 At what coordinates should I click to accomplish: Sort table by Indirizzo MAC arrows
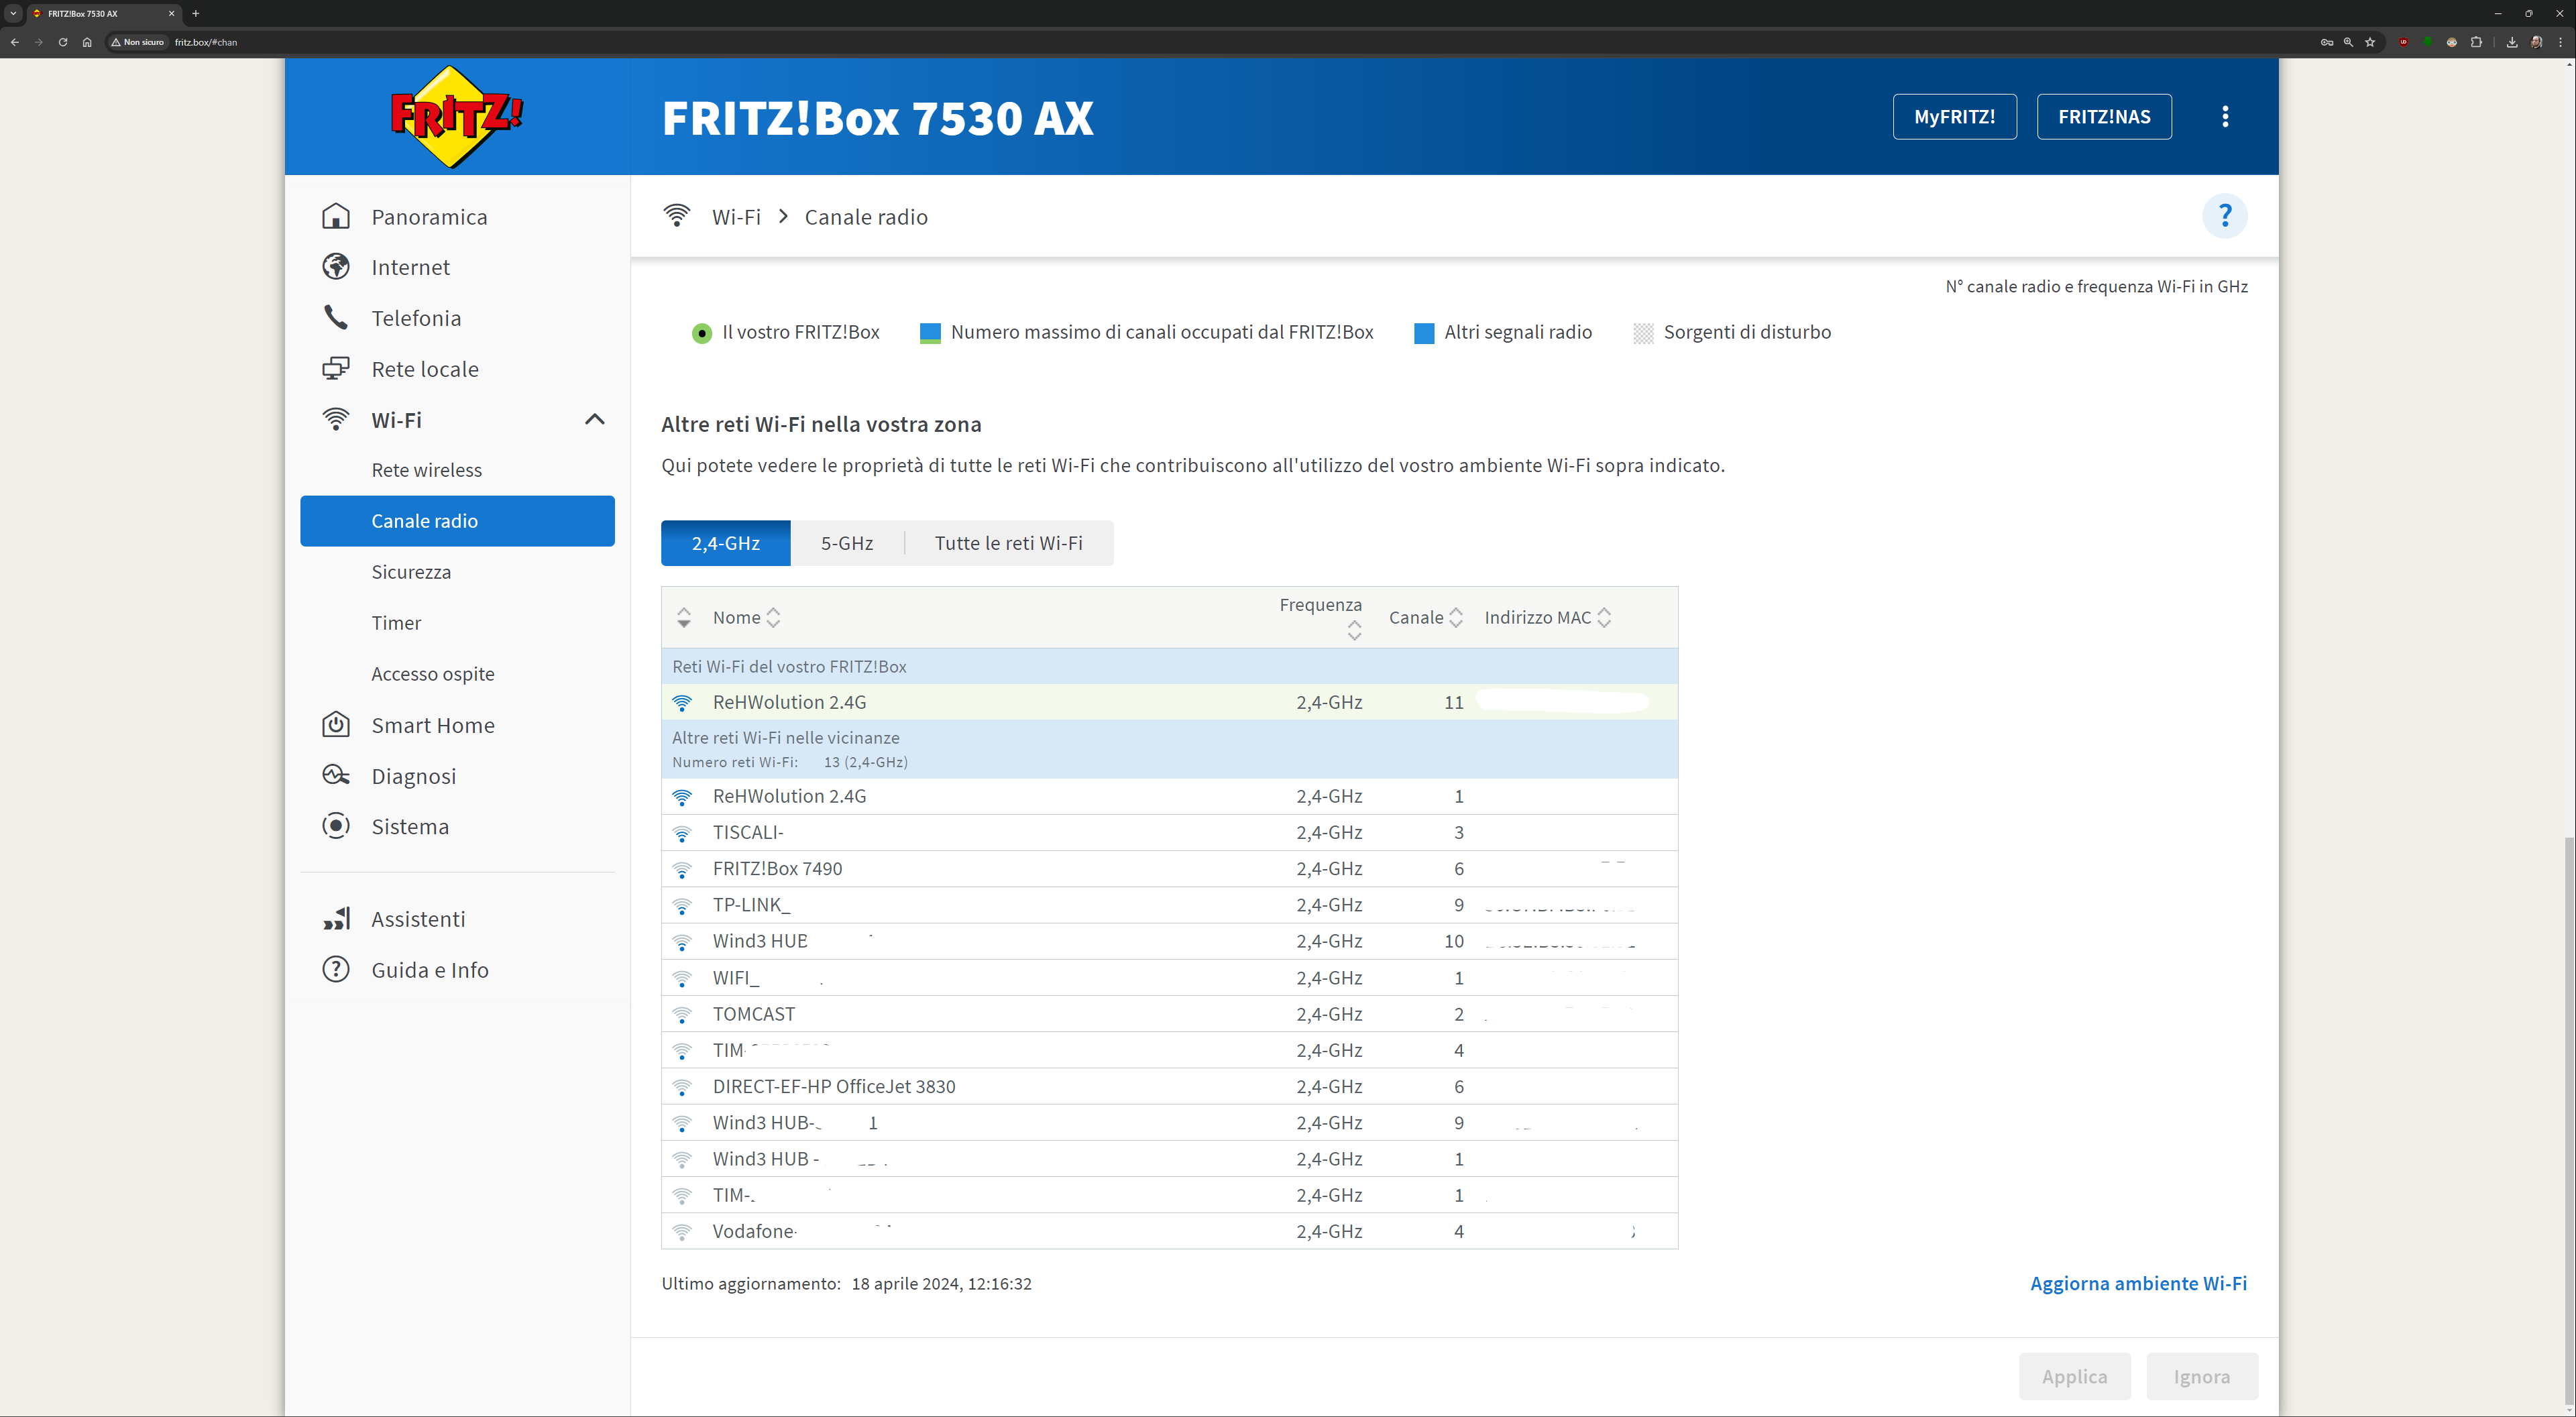click(1604, 618)
